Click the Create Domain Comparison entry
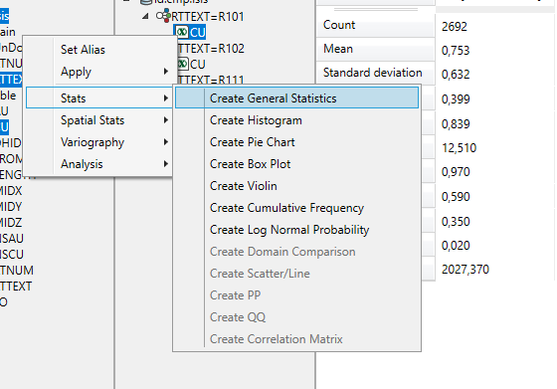The width and height of the screenshot is (557, 389). tap(296, 252)
